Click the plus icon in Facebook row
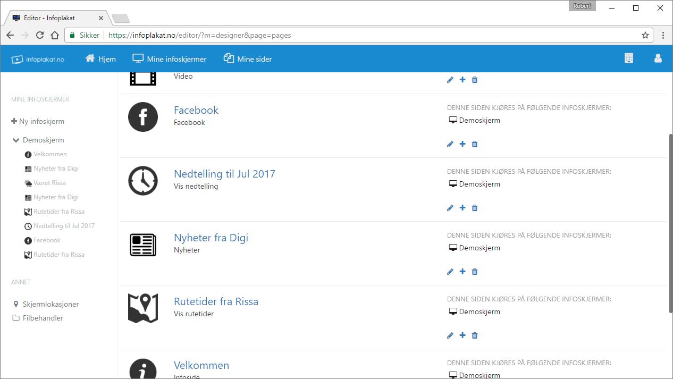673x379 pixels. [x=462, y=144]
